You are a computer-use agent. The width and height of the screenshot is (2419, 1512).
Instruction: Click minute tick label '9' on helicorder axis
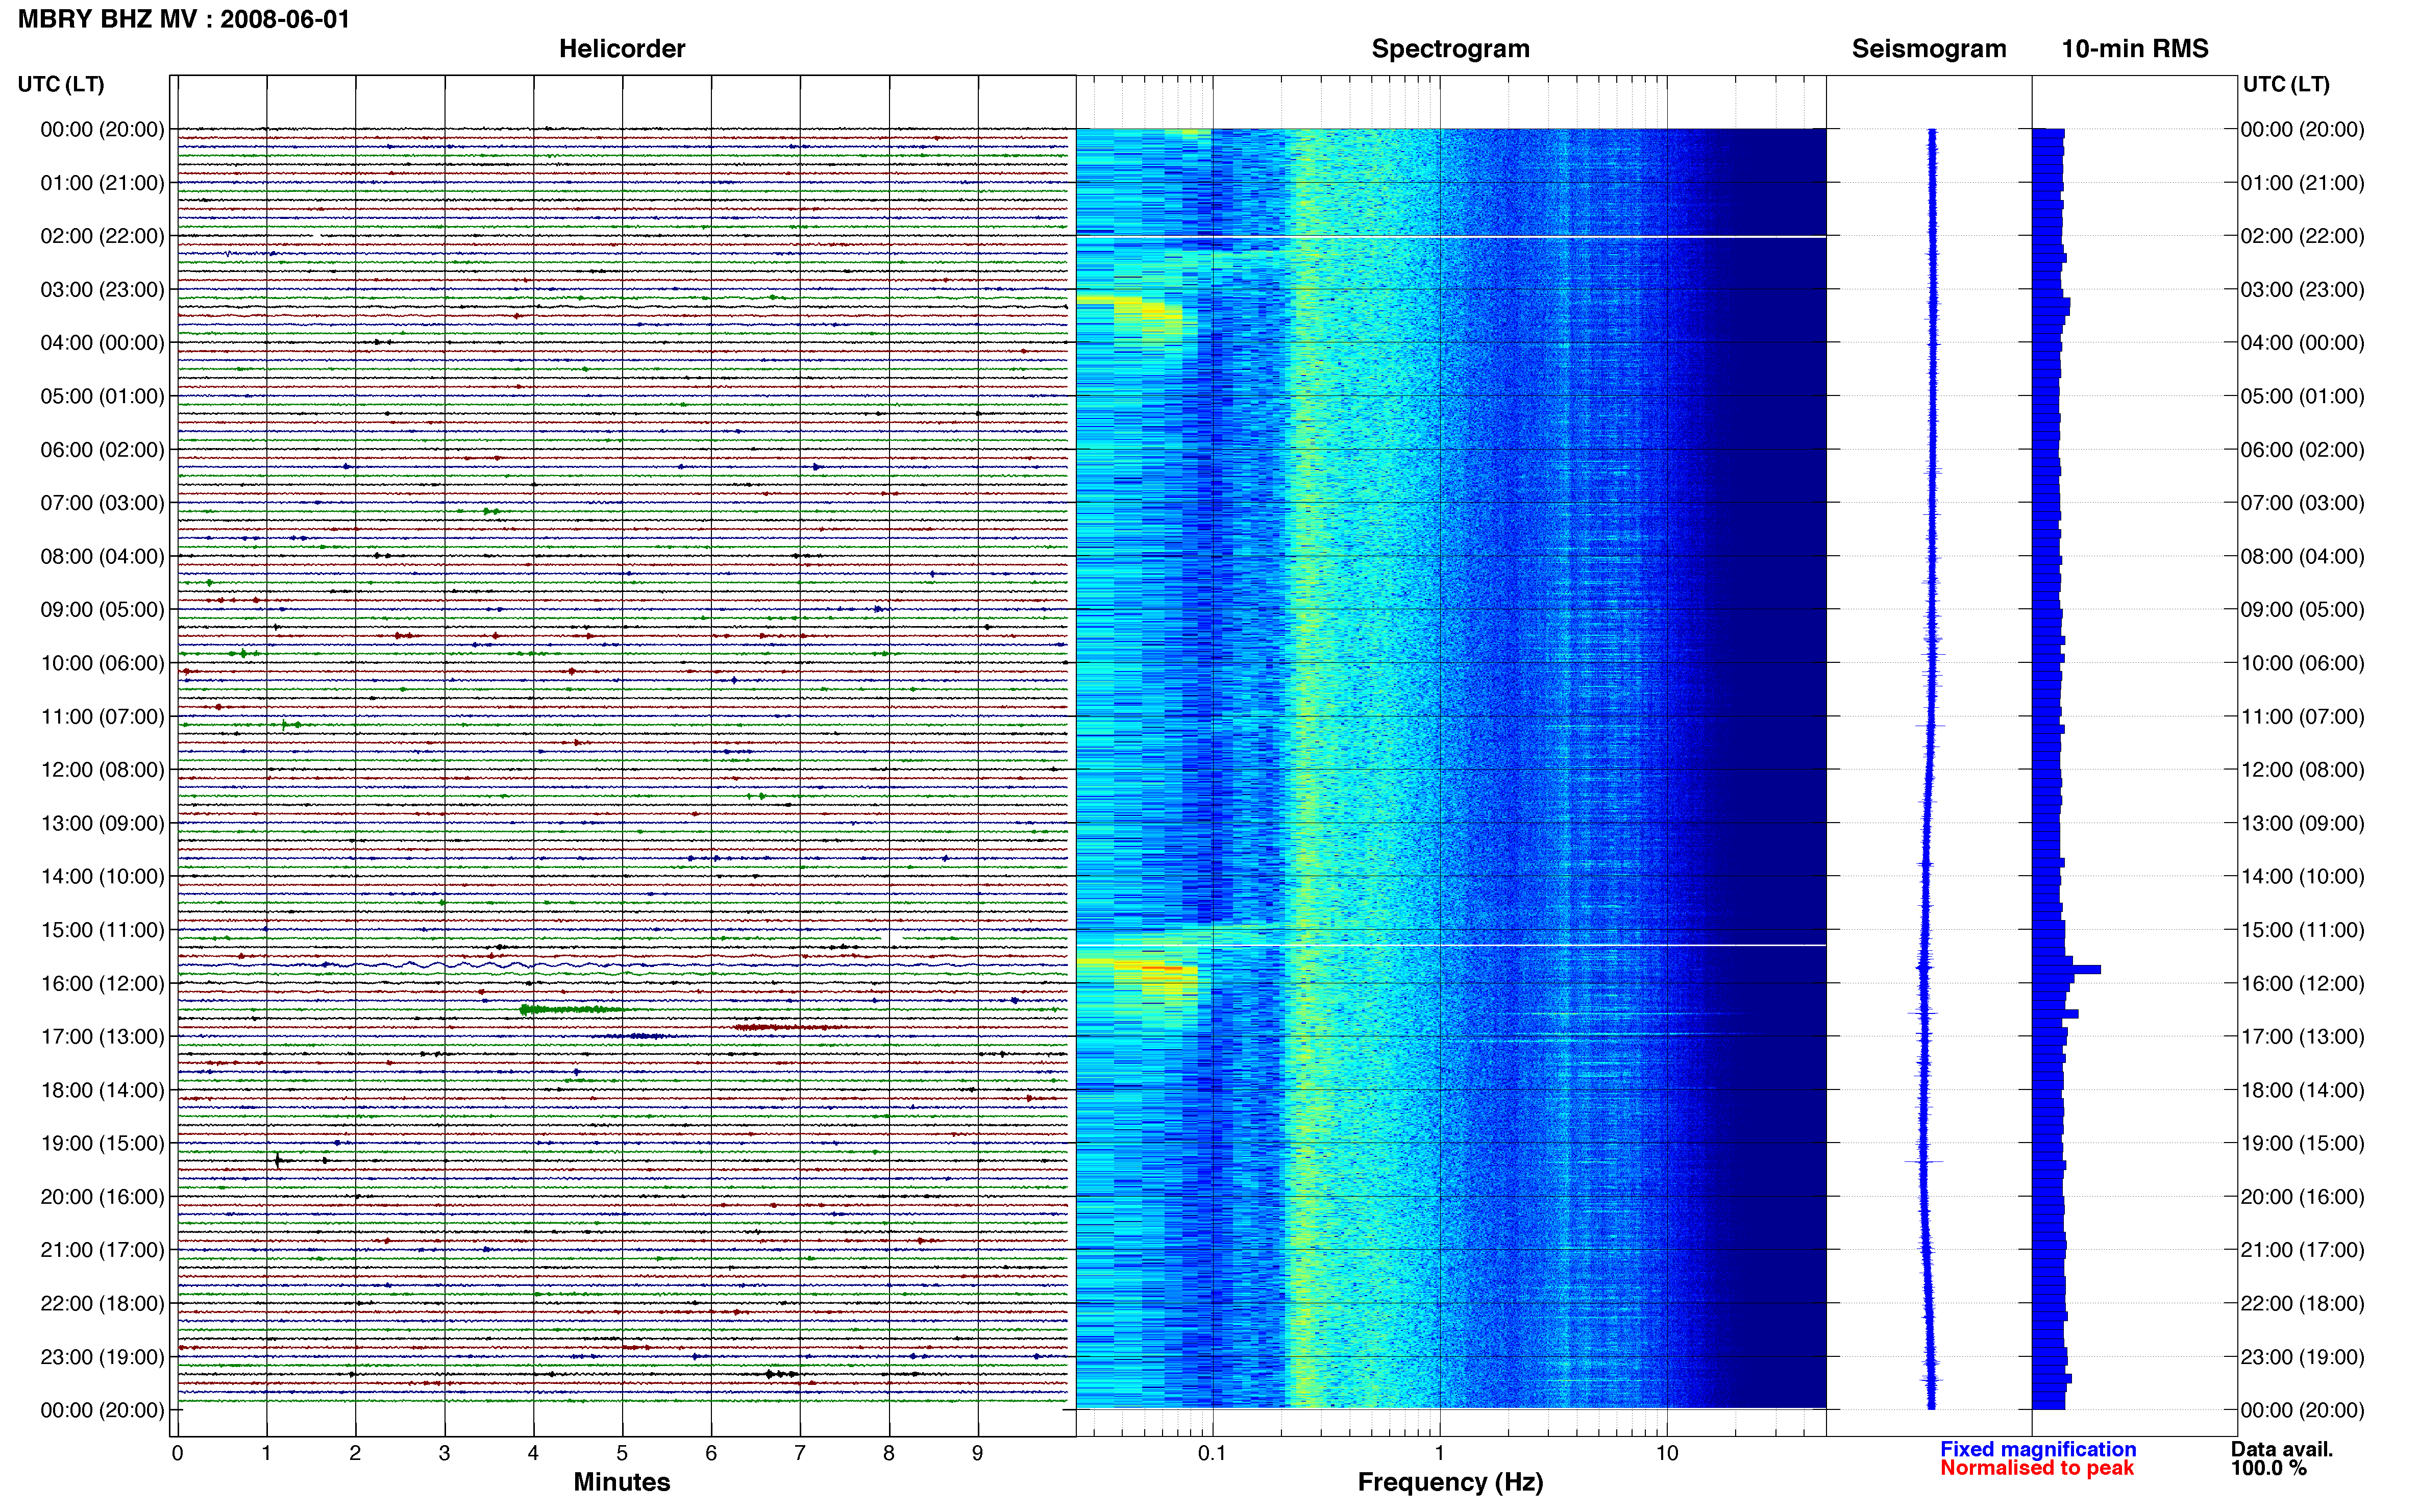click(977, 1453)
